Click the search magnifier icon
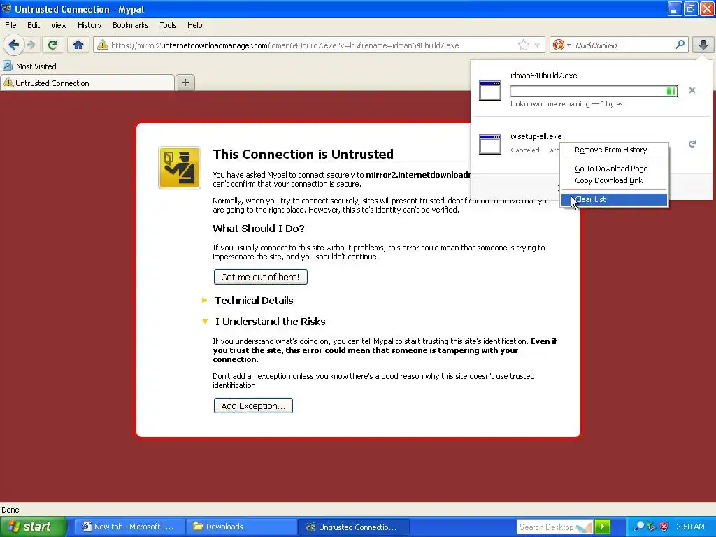This screenshot has height=537, width=716. point(680,44)
